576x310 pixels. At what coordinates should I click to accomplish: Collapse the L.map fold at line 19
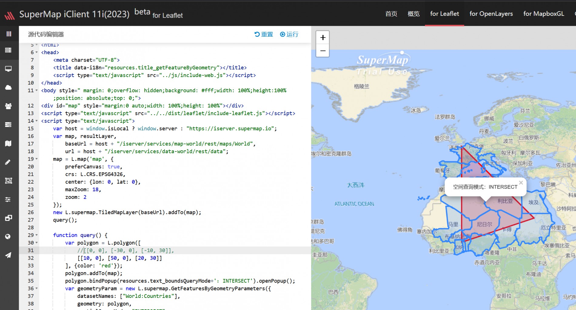[37, 159]
